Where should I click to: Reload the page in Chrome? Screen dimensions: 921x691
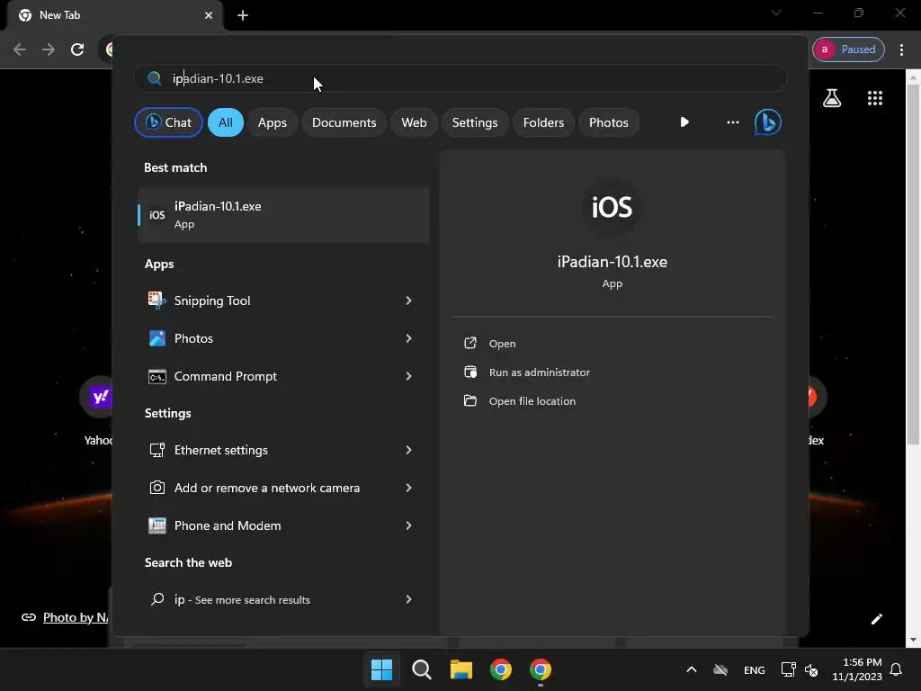coord(77,49)
